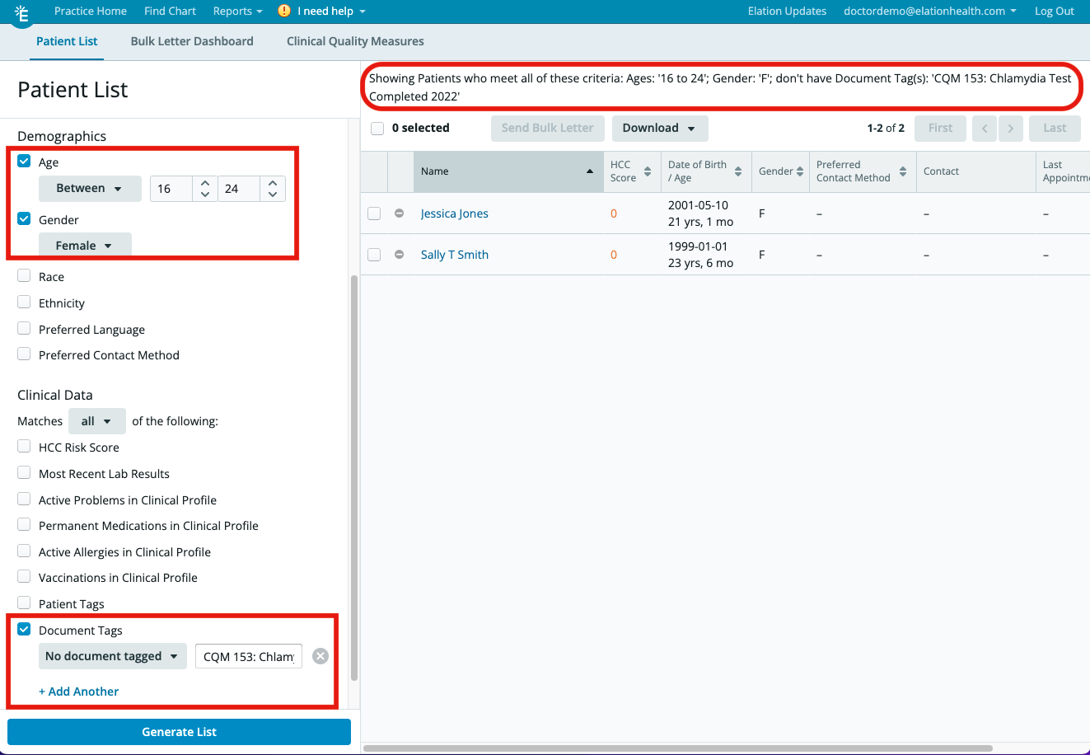Open the Reports menu
Screen dimensions: 1090x755
click(x=238, y=11)
